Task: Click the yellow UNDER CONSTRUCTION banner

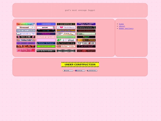Action: [x=80, y=65]
